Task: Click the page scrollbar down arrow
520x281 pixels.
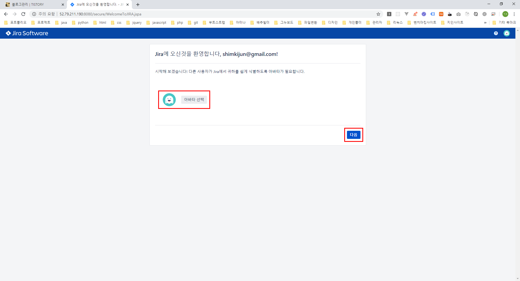Action: [518, 279]
